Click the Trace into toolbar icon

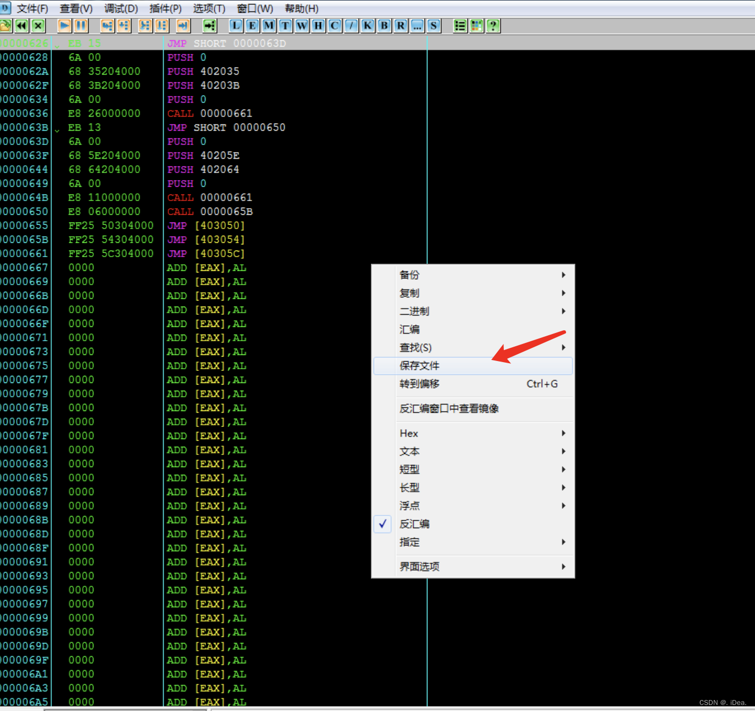[145, 25]
